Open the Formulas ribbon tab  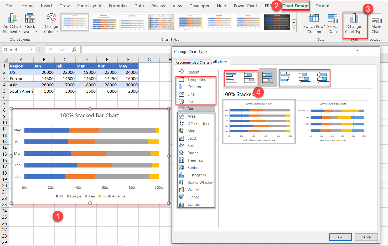tap(118, 6)
